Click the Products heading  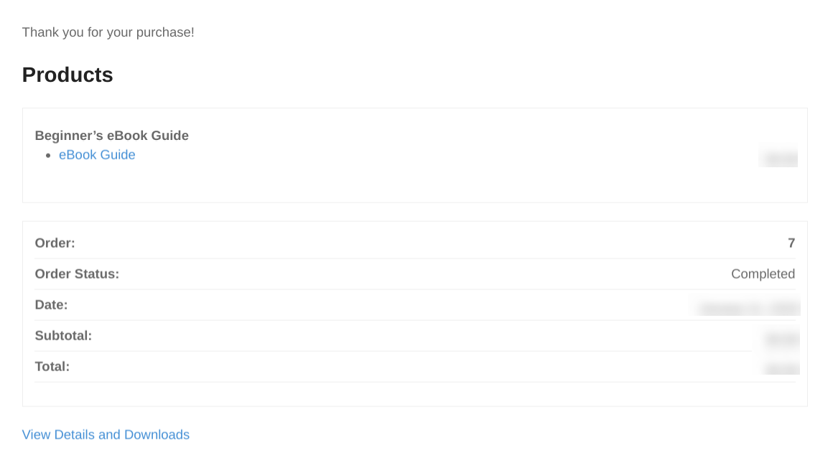[67, 75]
